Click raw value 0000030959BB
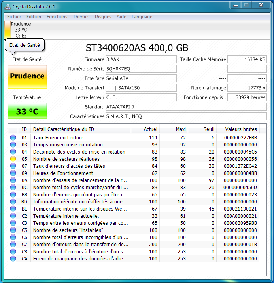Screen dimensions: 274x283 pyautogui.click(x=240, y=223)
